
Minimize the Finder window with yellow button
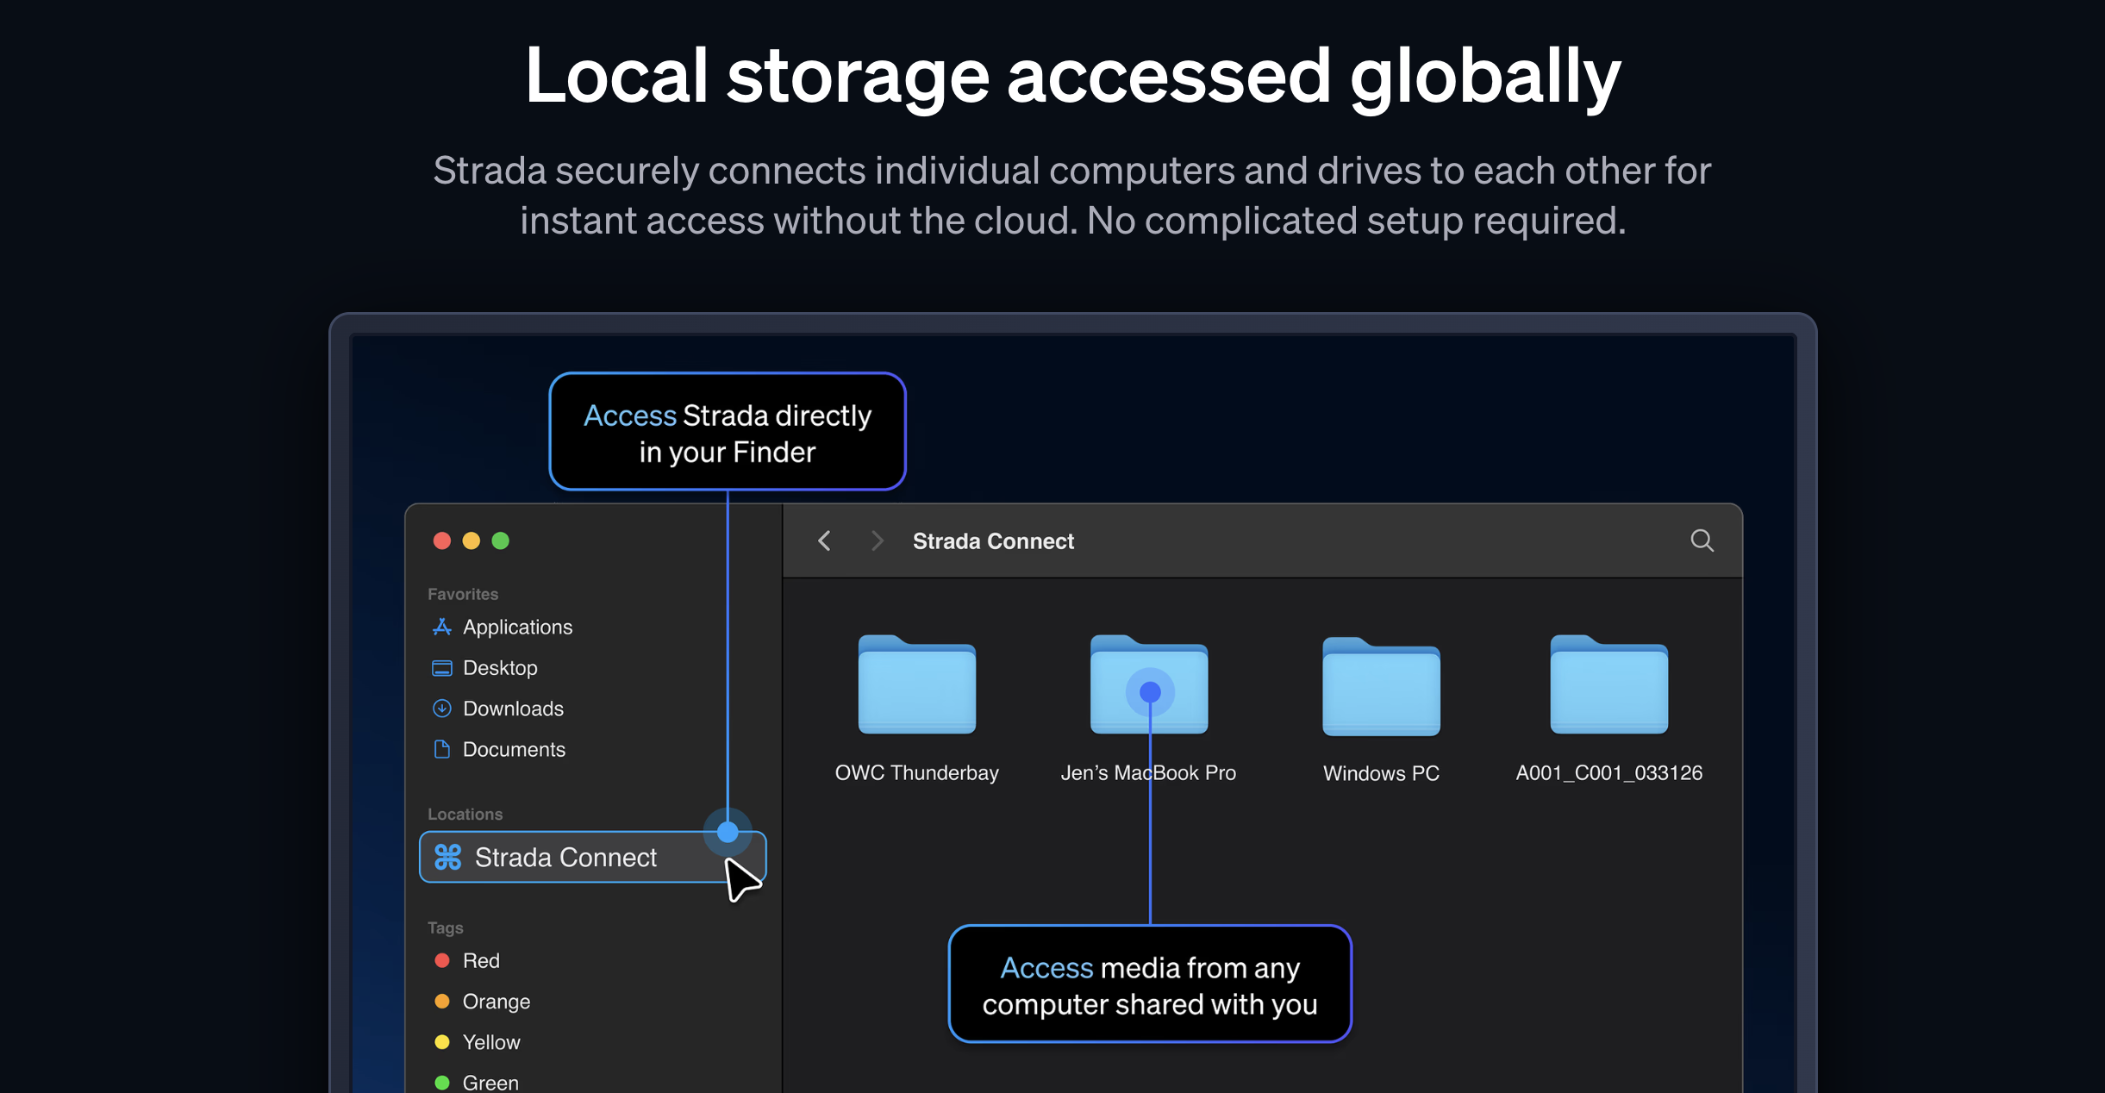(x=472, y=540)
